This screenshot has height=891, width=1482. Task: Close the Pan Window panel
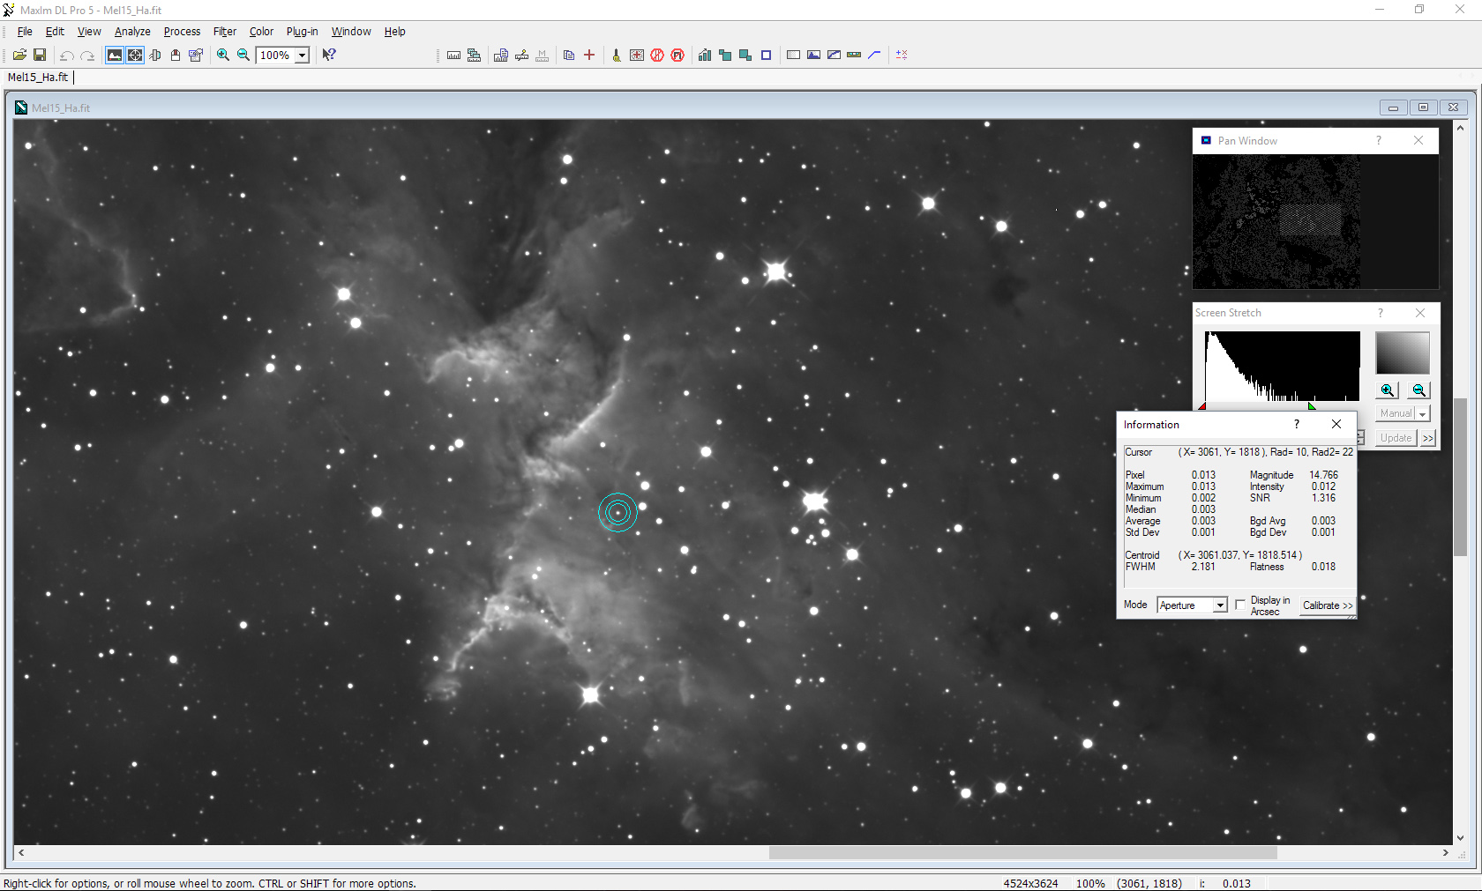[x=1418, y=141]
